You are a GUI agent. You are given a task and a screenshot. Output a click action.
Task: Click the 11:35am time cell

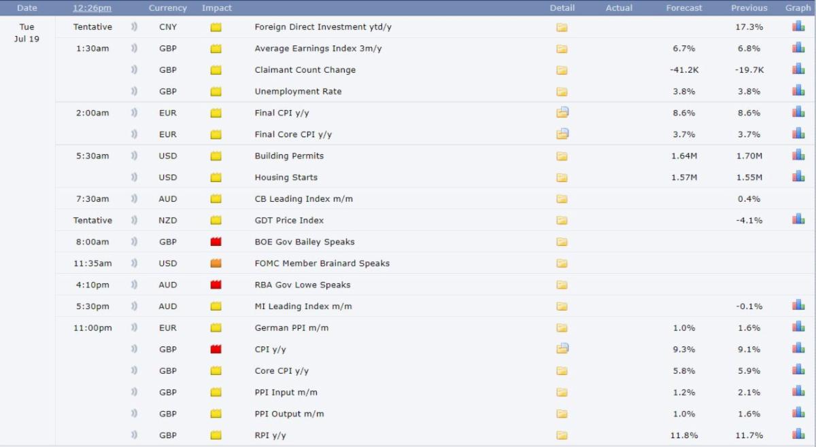click(92, 264)
